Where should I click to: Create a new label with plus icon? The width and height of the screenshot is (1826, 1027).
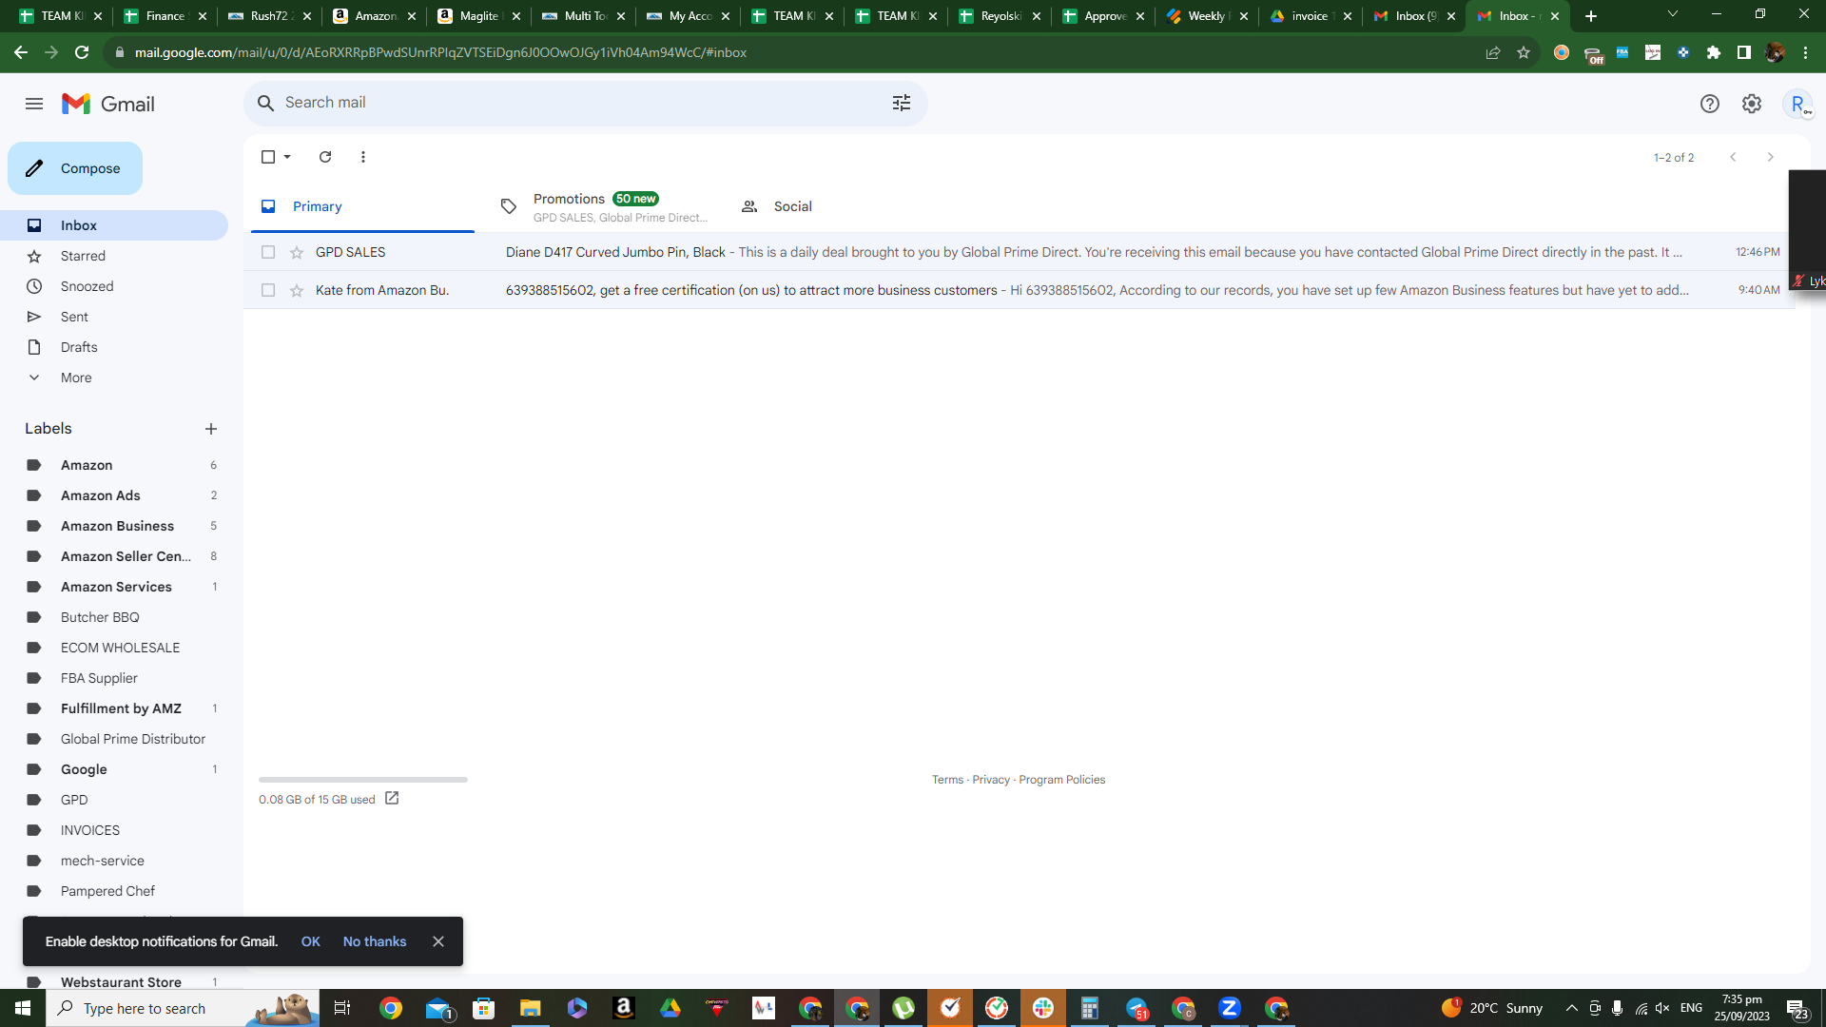[x=211, y=429]
